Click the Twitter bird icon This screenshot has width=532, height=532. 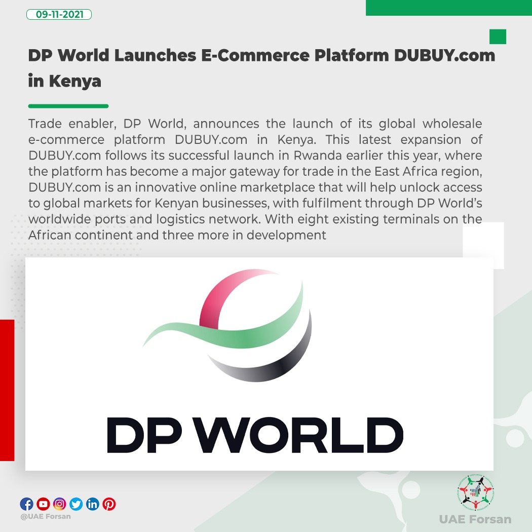pyautogui.click(x=76, y=504)
